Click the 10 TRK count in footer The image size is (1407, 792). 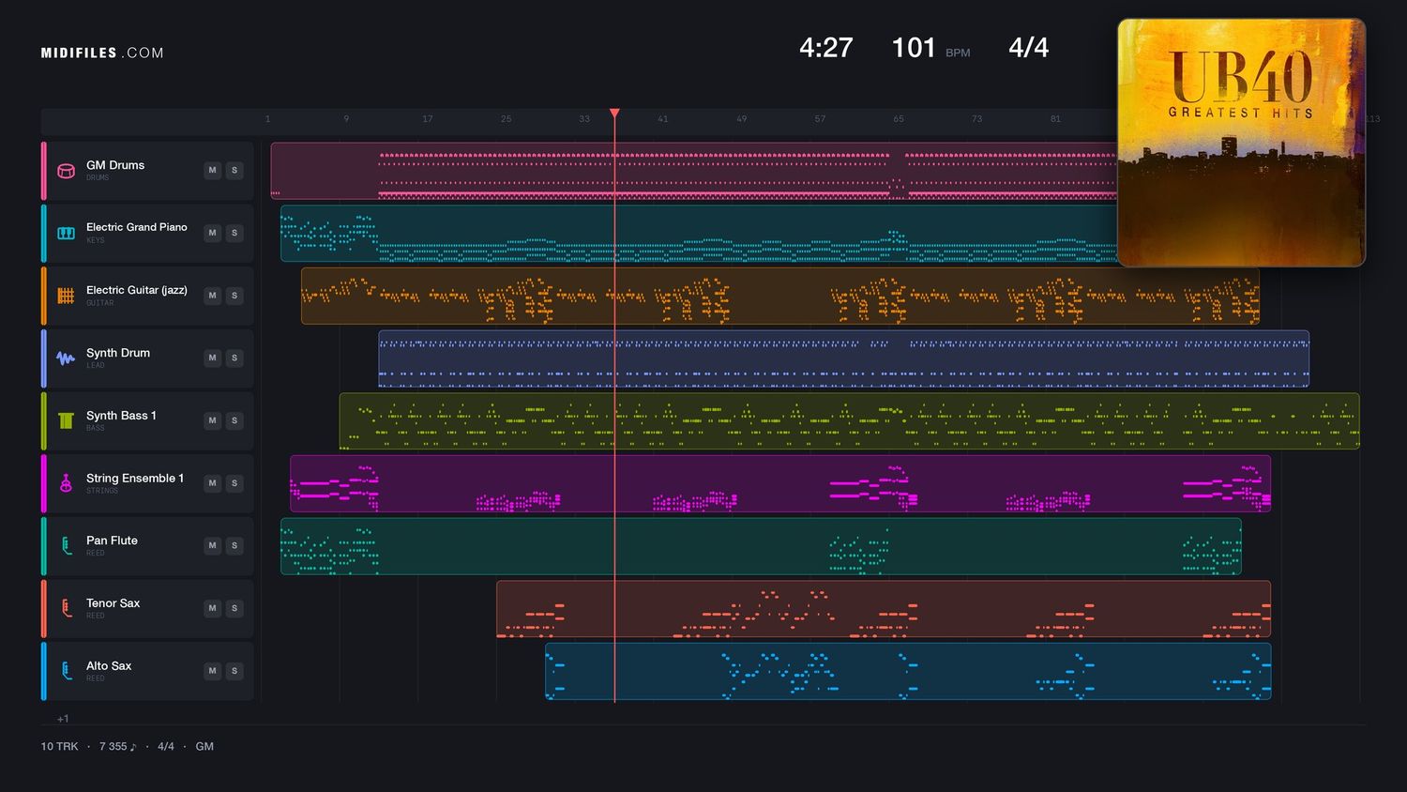(59, 747)
